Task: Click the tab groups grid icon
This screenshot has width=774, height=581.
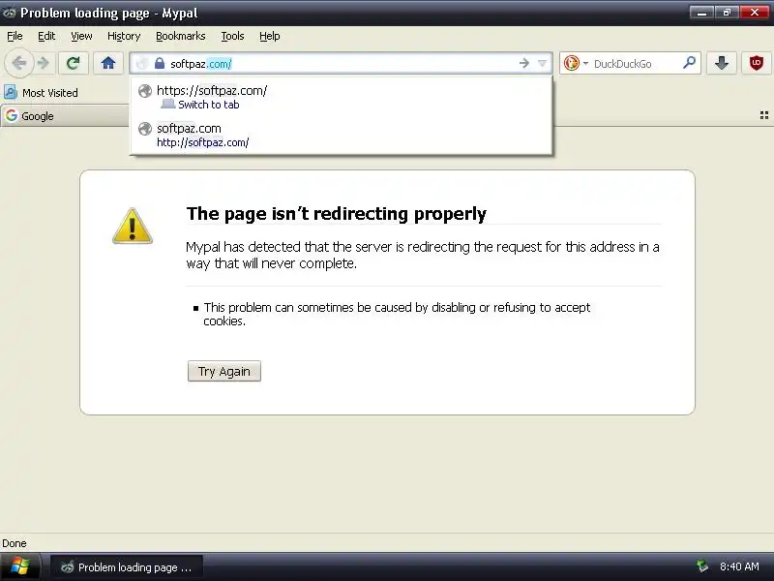Action: pyautogui.click(x=763, y=115)
